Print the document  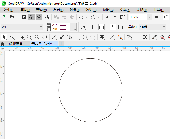[x=47, y=17]
